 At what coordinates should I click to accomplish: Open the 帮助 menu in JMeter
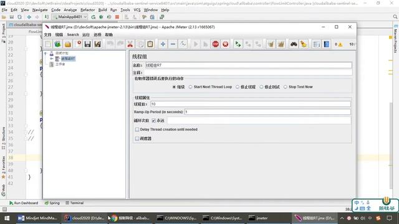[x=109, y=35]
